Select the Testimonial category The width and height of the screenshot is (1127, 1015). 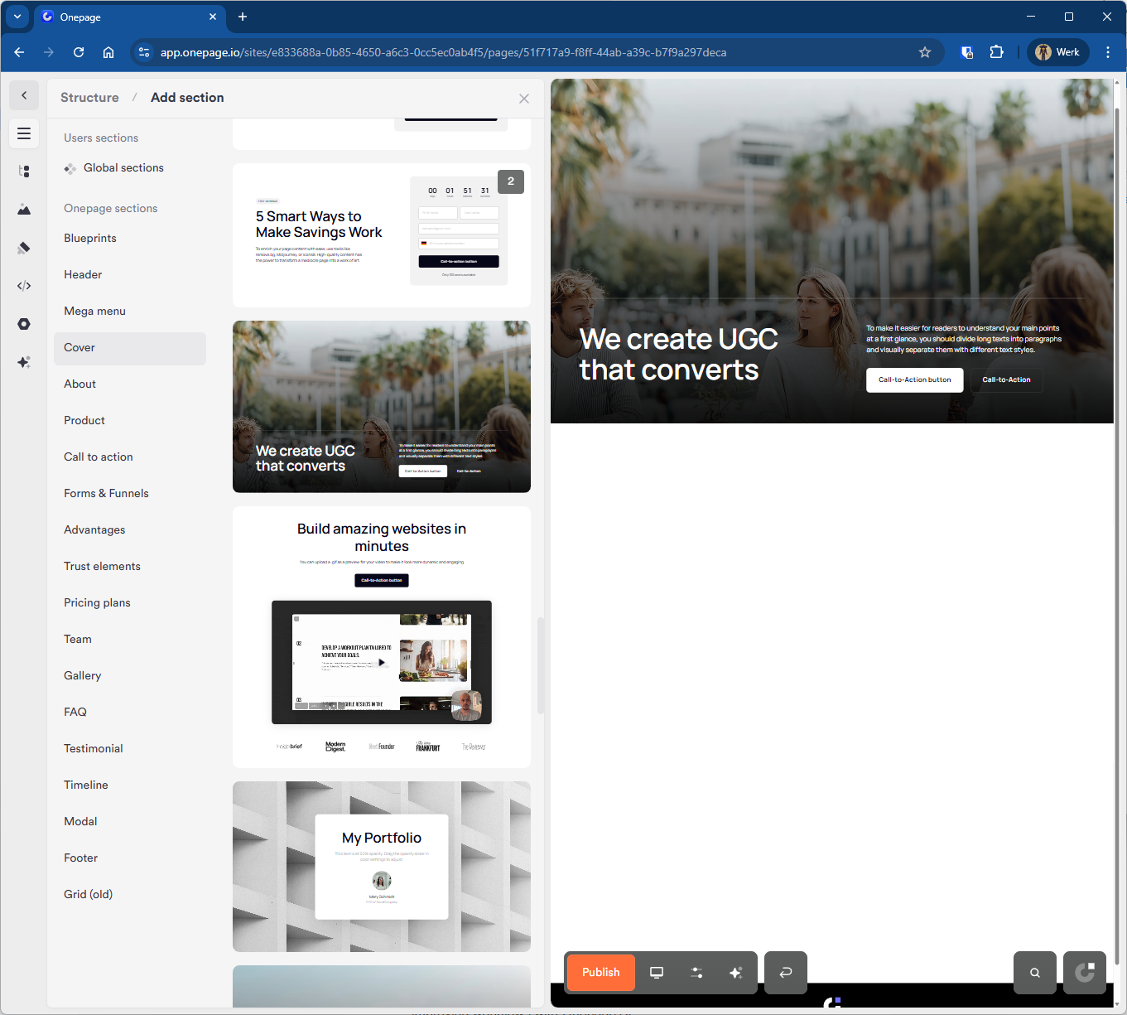(130, 749)
